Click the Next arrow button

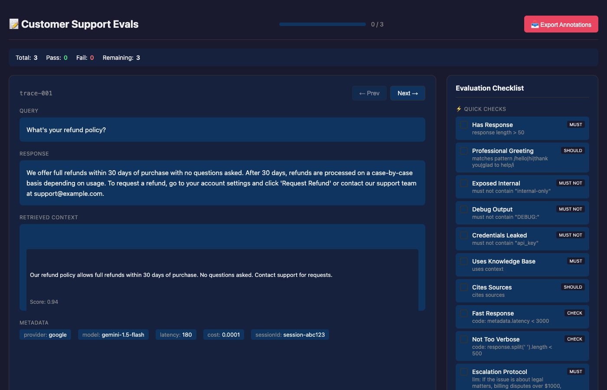[407, 93]
